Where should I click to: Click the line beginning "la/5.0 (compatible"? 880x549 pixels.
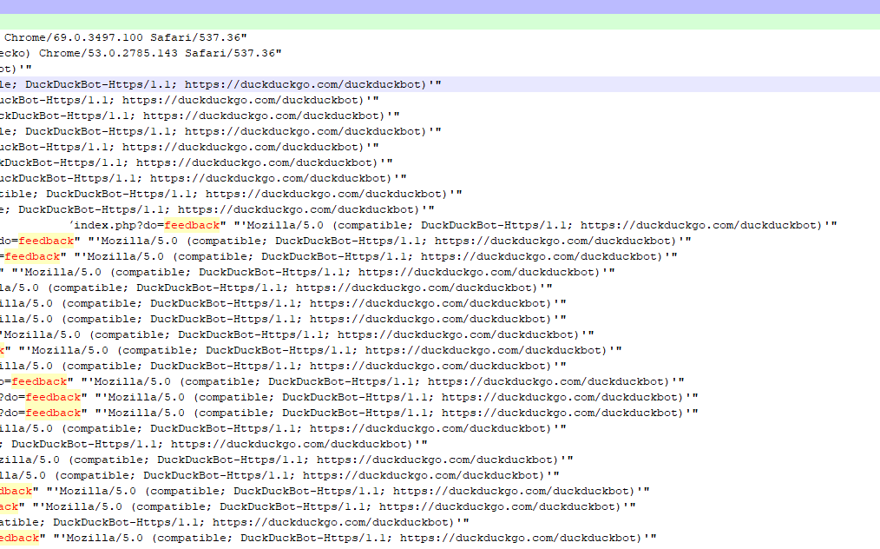point(276,288)
